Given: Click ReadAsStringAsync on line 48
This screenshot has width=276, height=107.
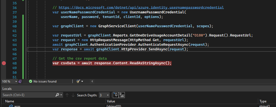Looking at the screenshot, I should [x=148, y=63].
